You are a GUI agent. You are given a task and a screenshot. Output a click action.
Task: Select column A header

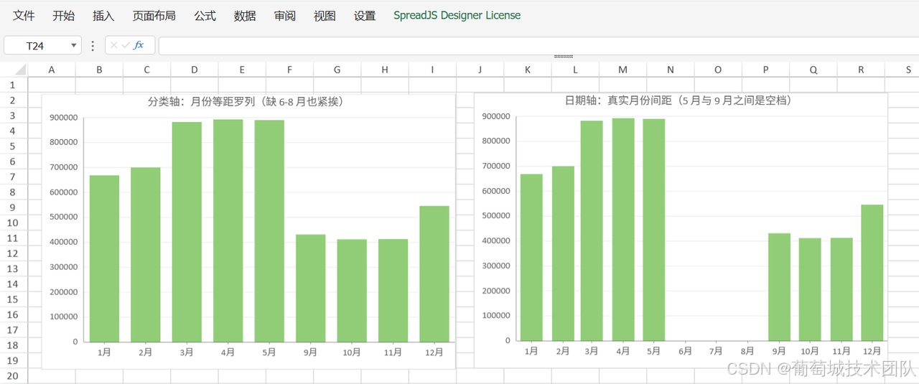click(x=52, y=70)
